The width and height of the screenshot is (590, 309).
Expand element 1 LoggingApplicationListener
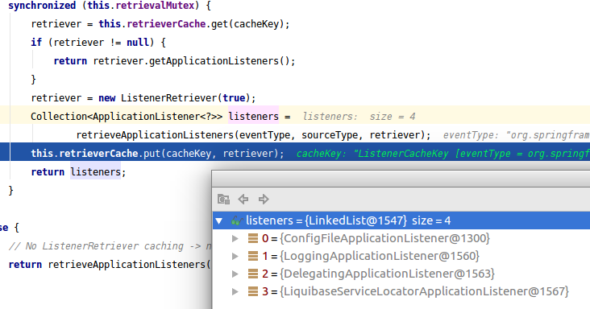(235, 256)
